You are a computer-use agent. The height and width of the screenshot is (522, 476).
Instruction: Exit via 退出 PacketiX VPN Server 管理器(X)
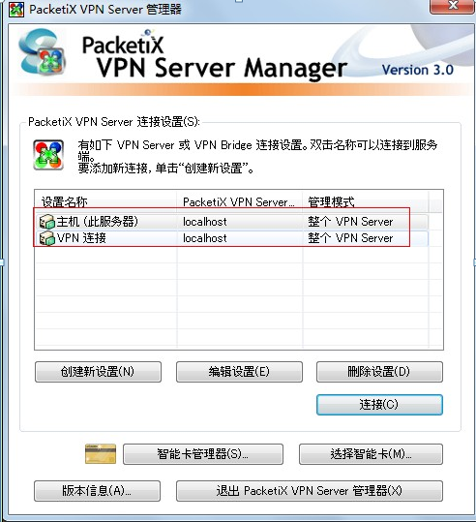pyautogui.click(x=310, y=491)
